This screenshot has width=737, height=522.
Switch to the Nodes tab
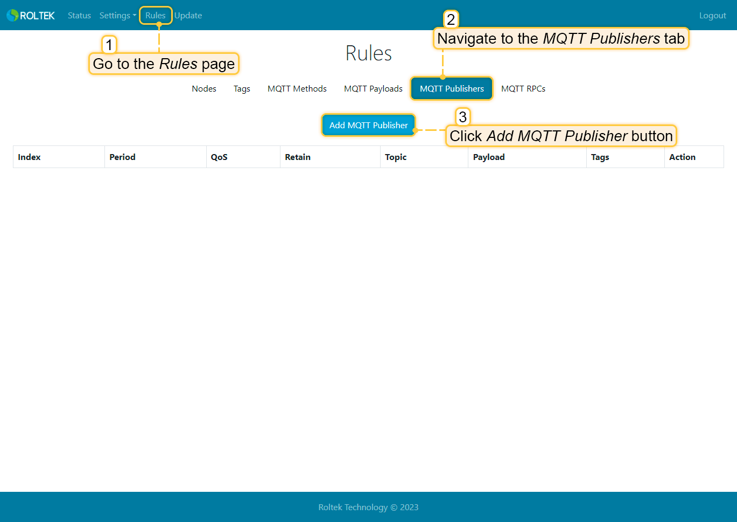tap(204, 89)
